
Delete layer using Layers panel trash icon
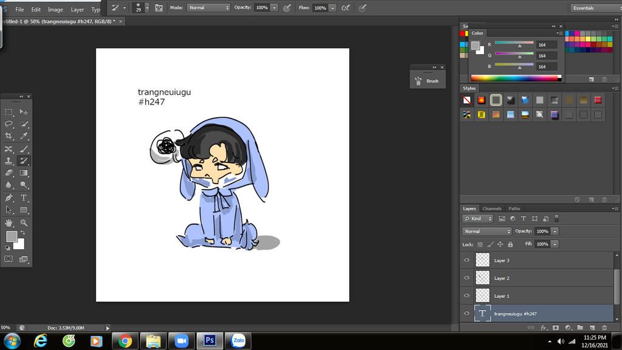coord(604,328)
